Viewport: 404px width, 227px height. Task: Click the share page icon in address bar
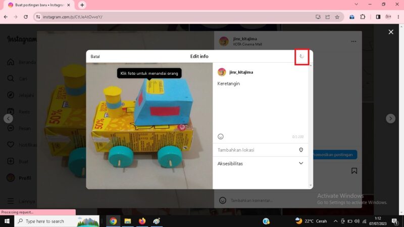point(327,17)
